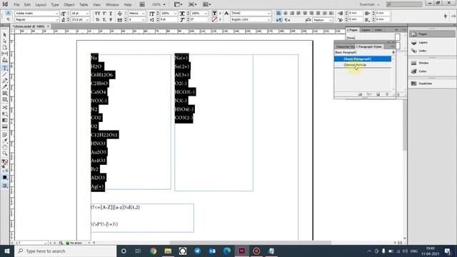
Task: Select the Pencil tool
Action: pyautogui.click(x=5, y=87)
